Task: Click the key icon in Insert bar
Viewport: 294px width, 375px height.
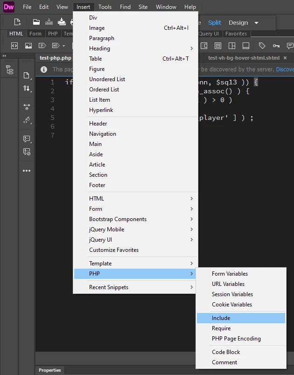Action: (276, 46)
